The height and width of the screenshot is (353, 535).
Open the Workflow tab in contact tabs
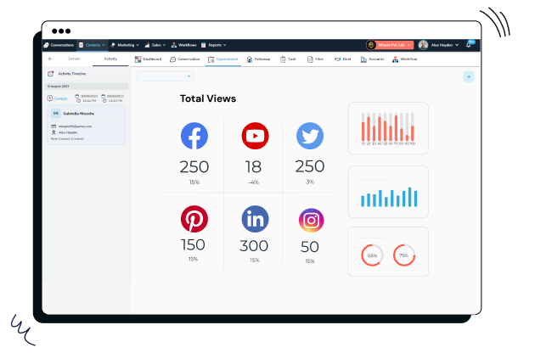click(405, 59)
